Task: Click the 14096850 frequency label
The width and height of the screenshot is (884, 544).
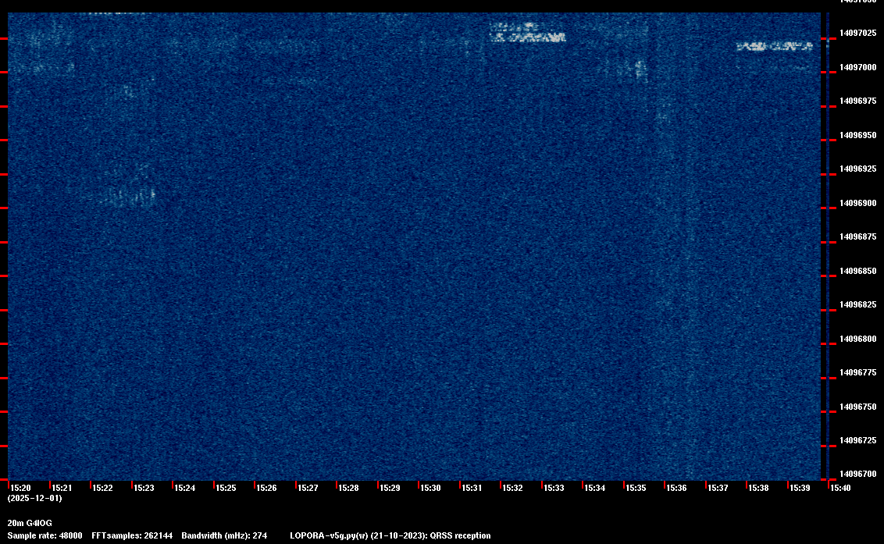Action: point(858,271)
